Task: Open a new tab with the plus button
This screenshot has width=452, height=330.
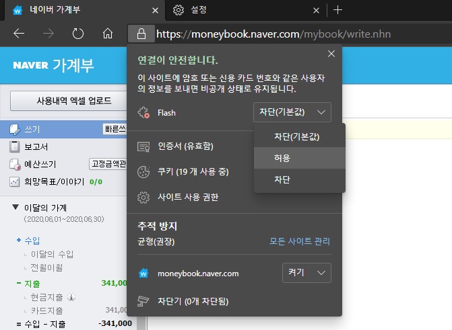Action: [337, 10]
